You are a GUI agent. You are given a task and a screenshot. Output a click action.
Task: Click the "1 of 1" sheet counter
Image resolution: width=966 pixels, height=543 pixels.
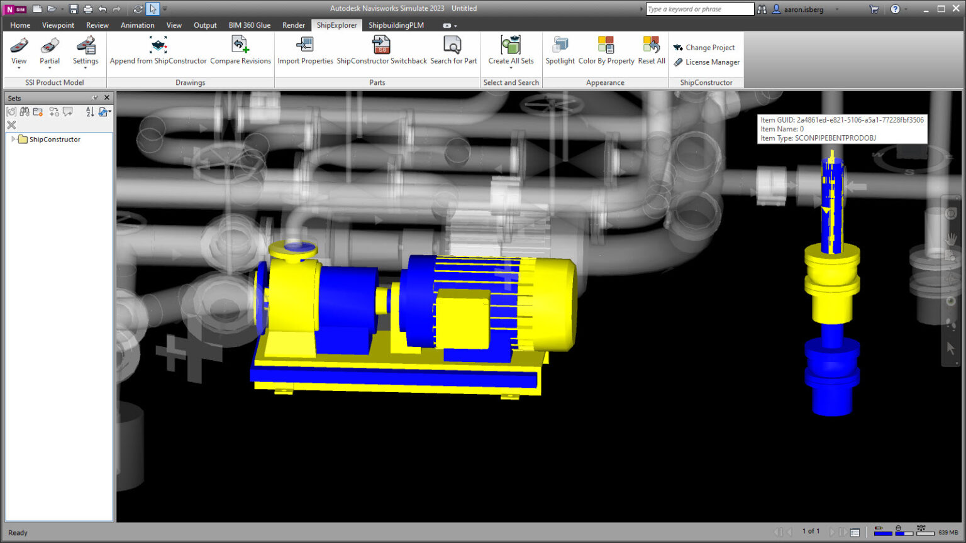pyautogui.click(x=811, y=532)
